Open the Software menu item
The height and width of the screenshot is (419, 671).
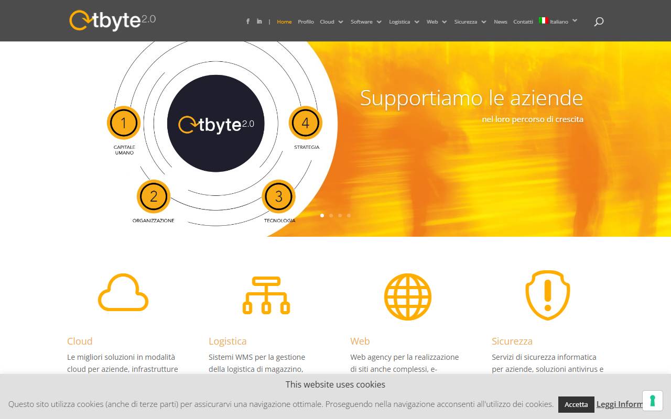click(x=362, y=22)
